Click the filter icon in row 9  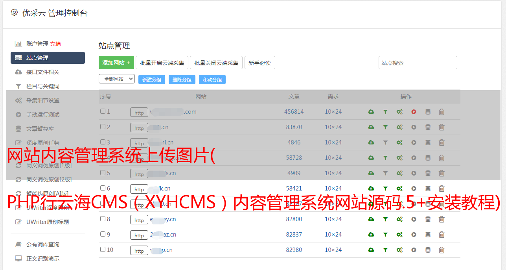coord(385,235)
